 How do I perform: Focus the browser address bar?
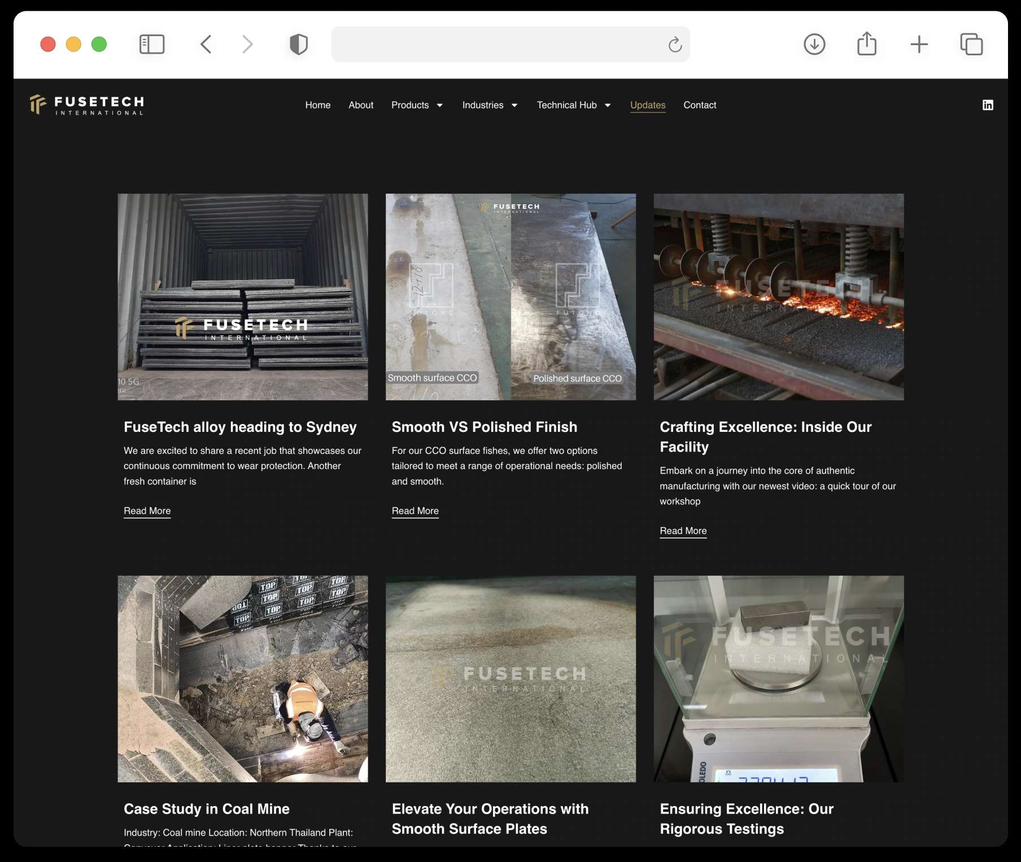click(510, 44)
